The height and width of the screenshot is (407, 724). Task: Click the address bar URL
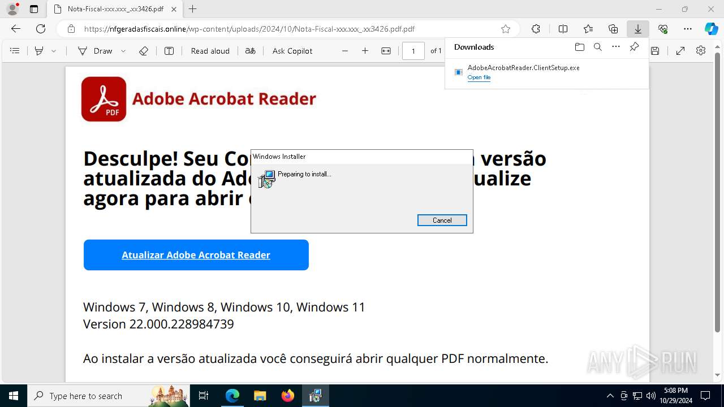tap(249, 29)
